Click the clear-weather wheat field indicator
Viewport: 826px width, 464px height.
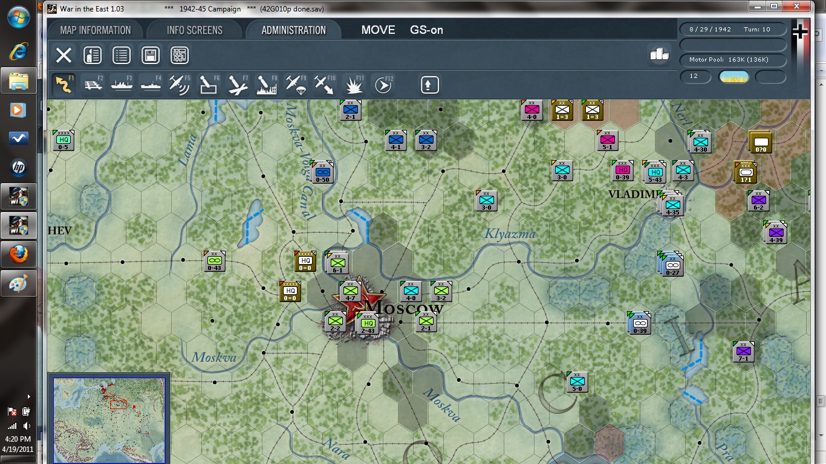733,77
